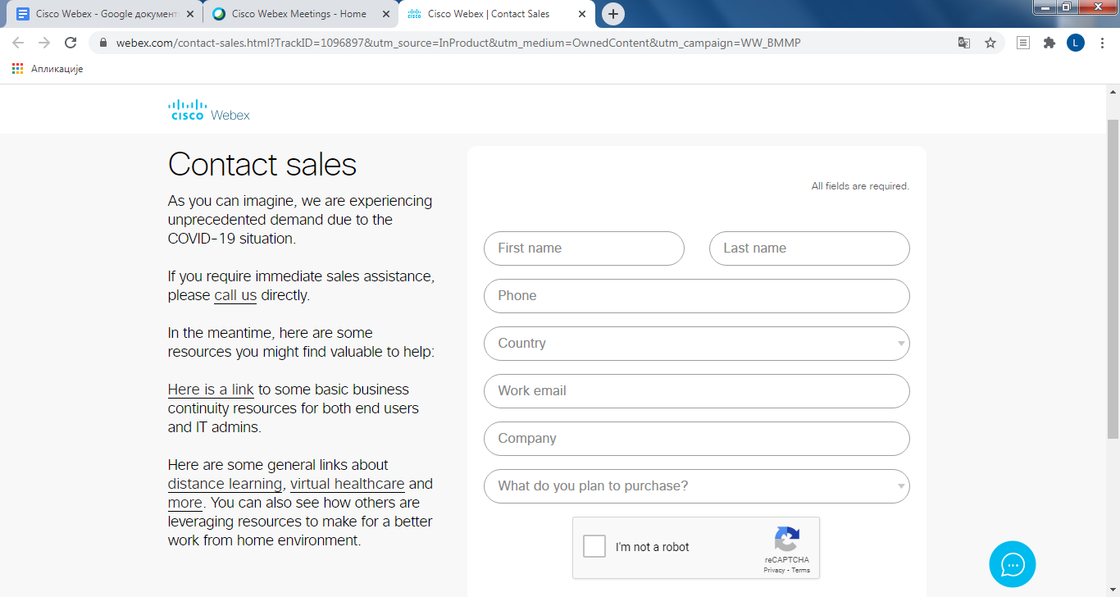Open the Google Translate page icon
Viewport: 1120px width, 597px height.
(964, 43)
